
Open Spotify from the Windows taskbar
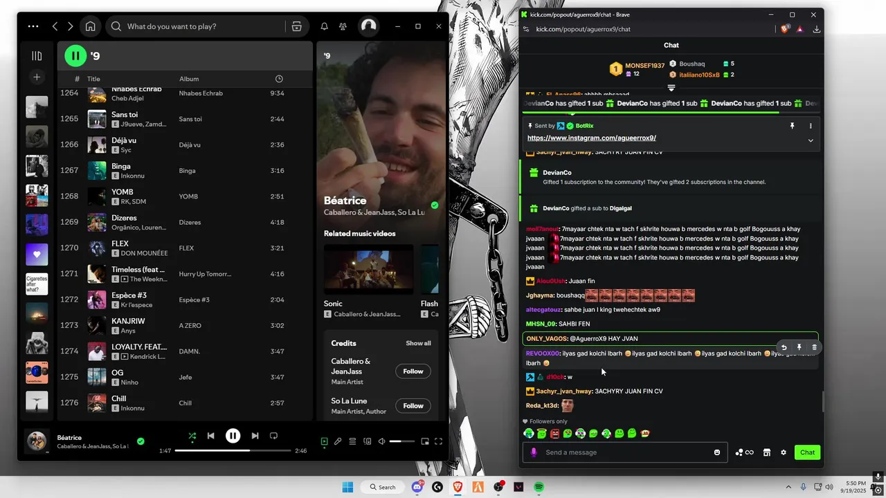[539, 487]
